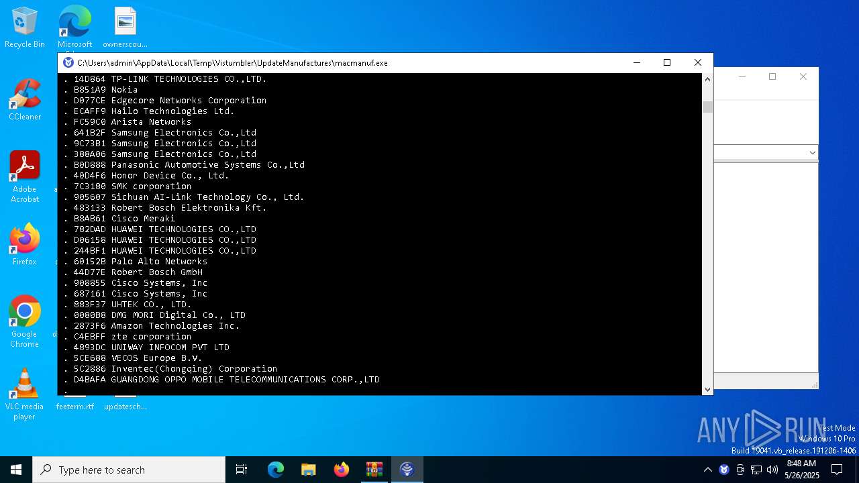Launch CCleaner from the desktop
This screenshot has height=483, width=859.
point(25,101)
